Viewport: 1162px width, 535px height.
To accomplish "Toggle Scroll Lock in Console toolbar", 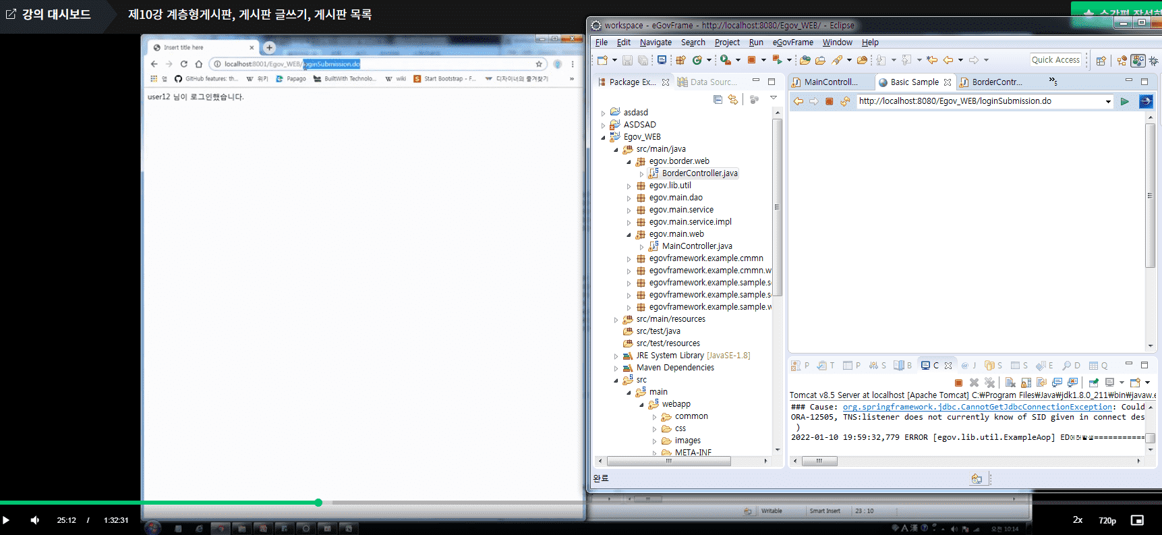I will pyautogui.click(x=1026, y=383).
